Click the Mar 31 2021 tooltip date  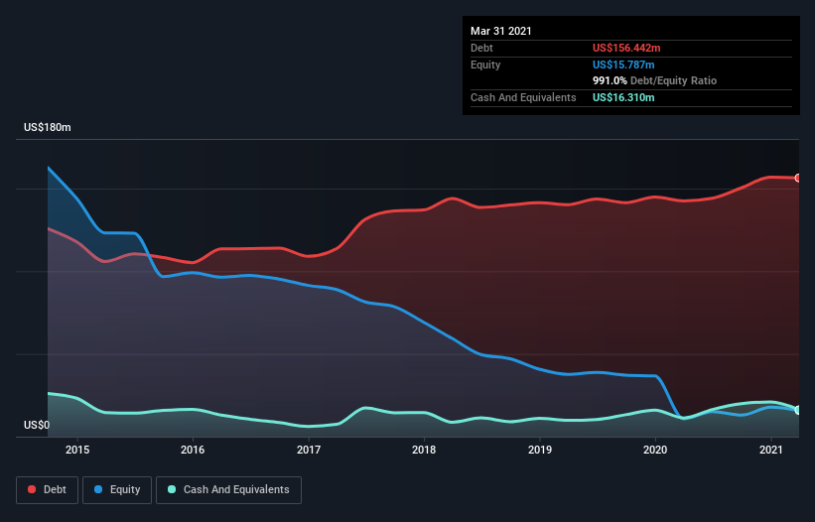tap(501, 31)
